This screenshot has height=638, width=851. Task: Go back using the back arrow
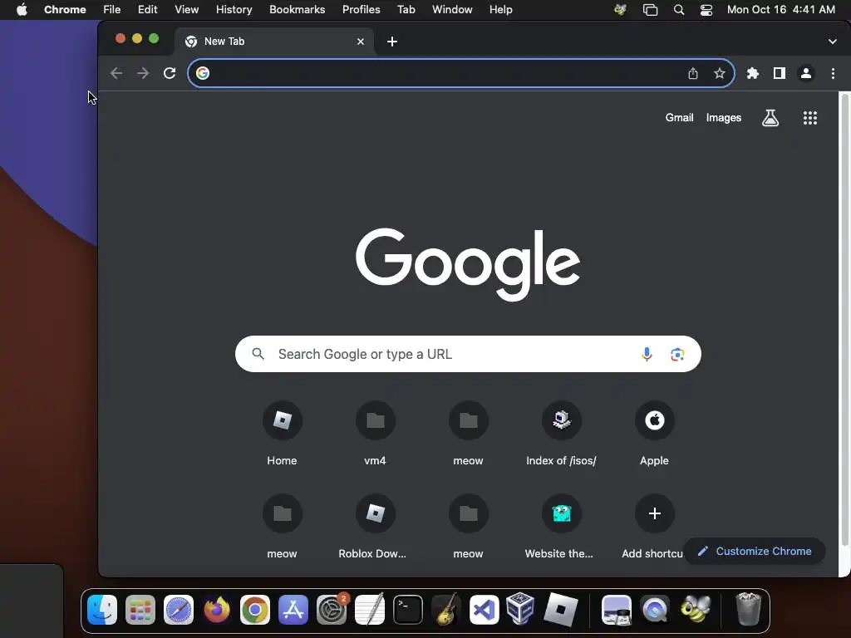click(x=116, y=73)
